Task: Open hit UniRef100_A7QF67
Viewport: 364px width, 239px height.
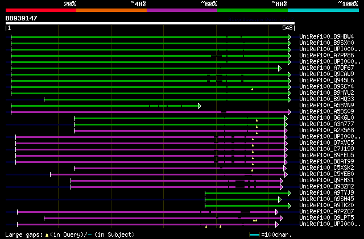Action: coord(326,68)
